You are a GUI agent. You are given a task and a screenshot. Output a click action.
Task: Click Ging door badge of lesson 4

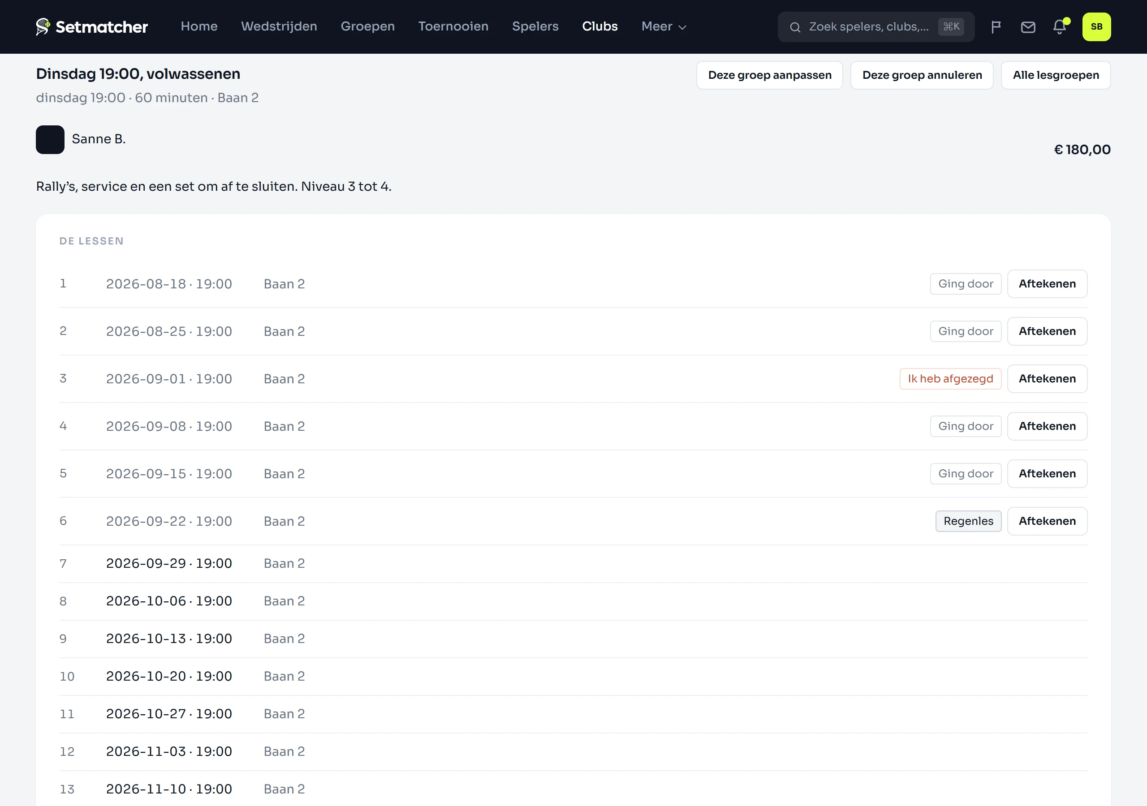[965, 426]
